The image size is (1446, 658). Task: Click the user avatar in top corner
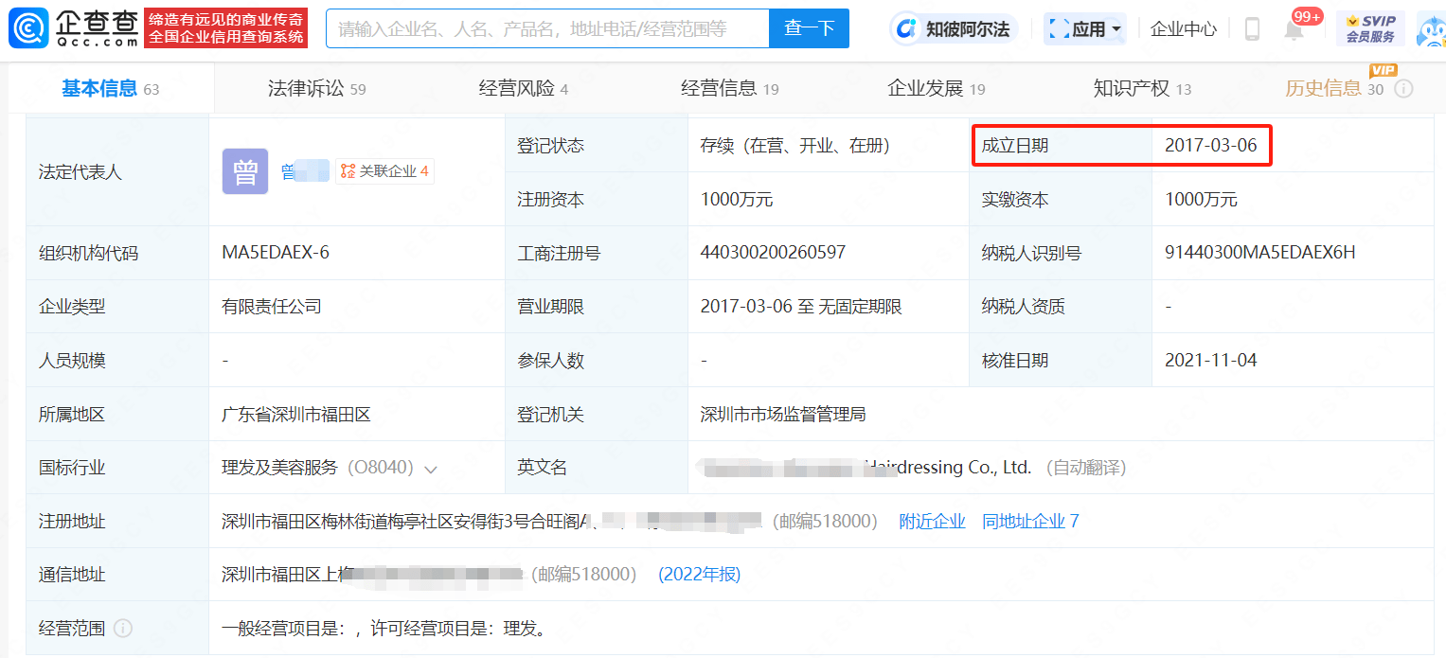1432,29
